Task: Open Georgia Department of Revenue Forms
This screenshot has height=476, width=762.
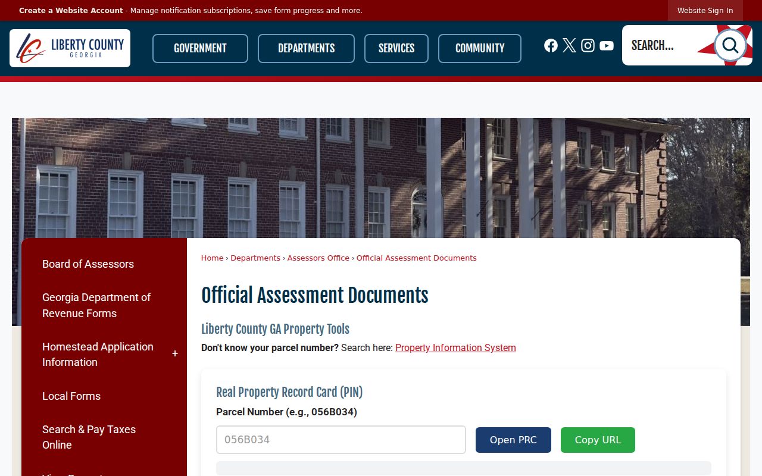Action: [96, 305]
